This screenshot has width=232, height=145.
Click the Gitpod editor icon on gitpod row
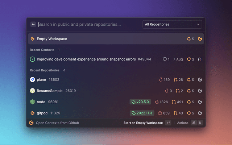[200, 113]
